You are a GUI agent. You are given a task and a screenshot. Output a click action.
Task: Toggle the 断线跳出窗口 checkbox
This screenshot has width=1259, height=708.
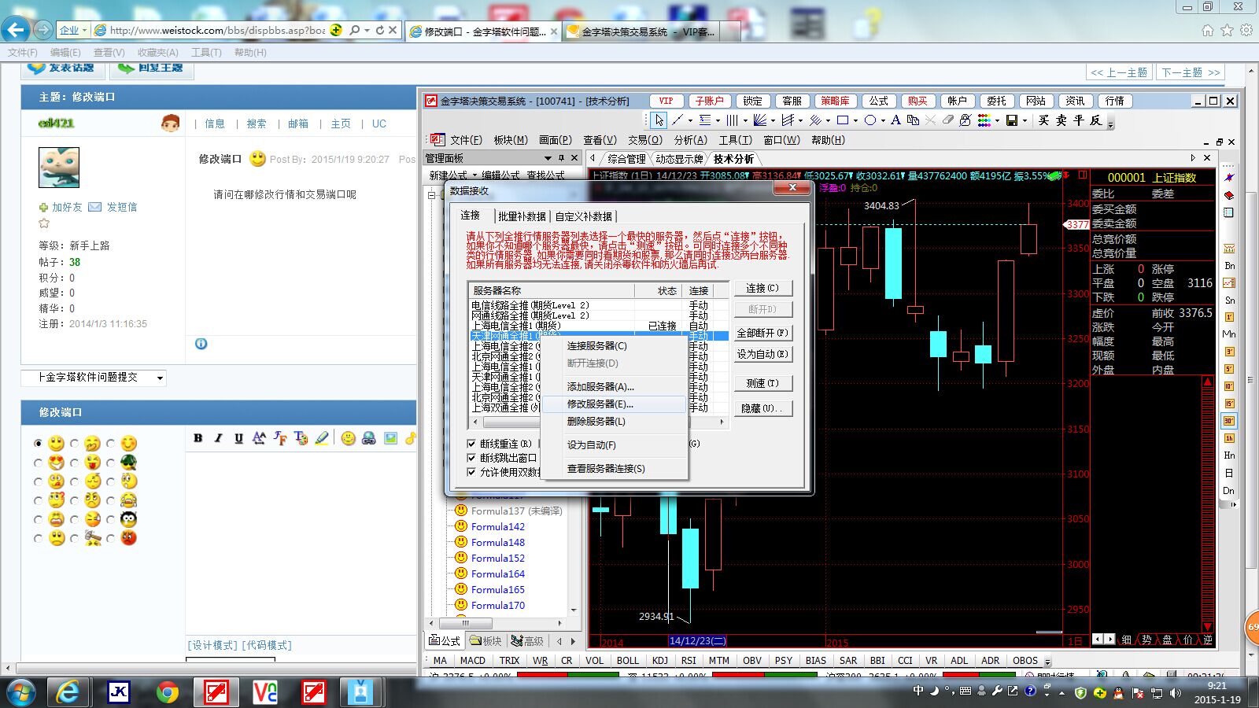coord(471,458)
